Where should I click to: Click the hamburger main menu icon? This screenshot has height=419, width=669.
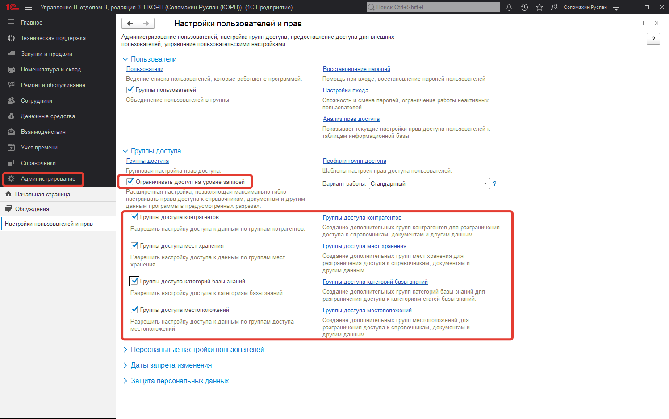coord(29,7)
